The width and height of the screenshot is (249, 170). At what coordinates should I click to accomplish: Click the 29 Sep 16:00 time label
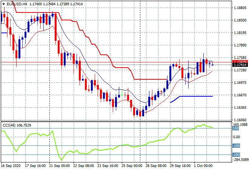click(181, 165)
